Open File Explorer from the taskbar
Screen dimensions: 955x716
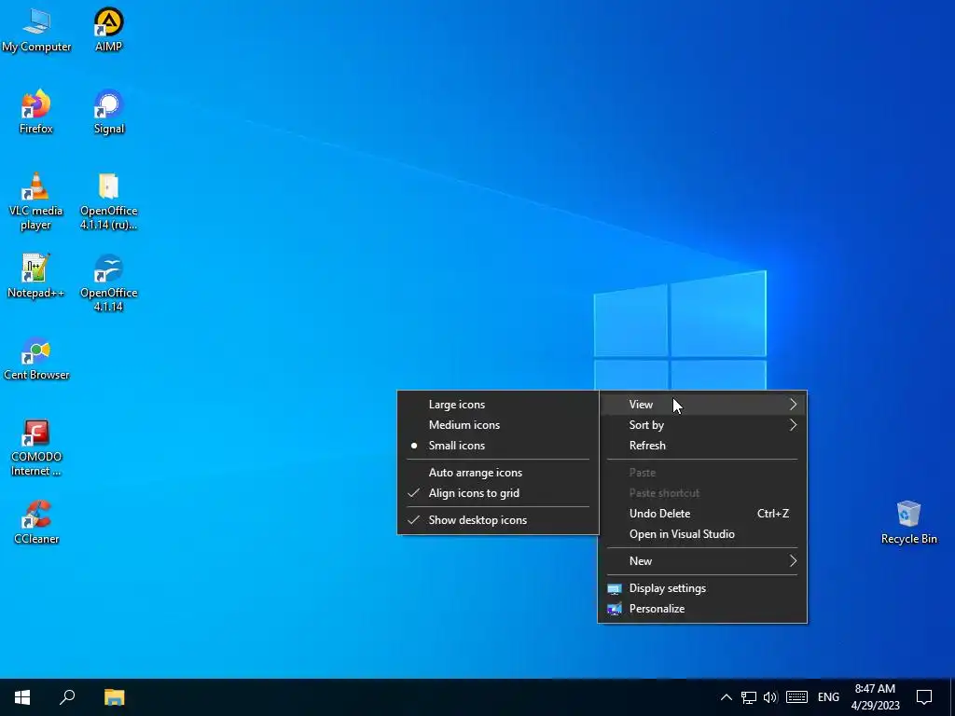[x=114, y=697]
